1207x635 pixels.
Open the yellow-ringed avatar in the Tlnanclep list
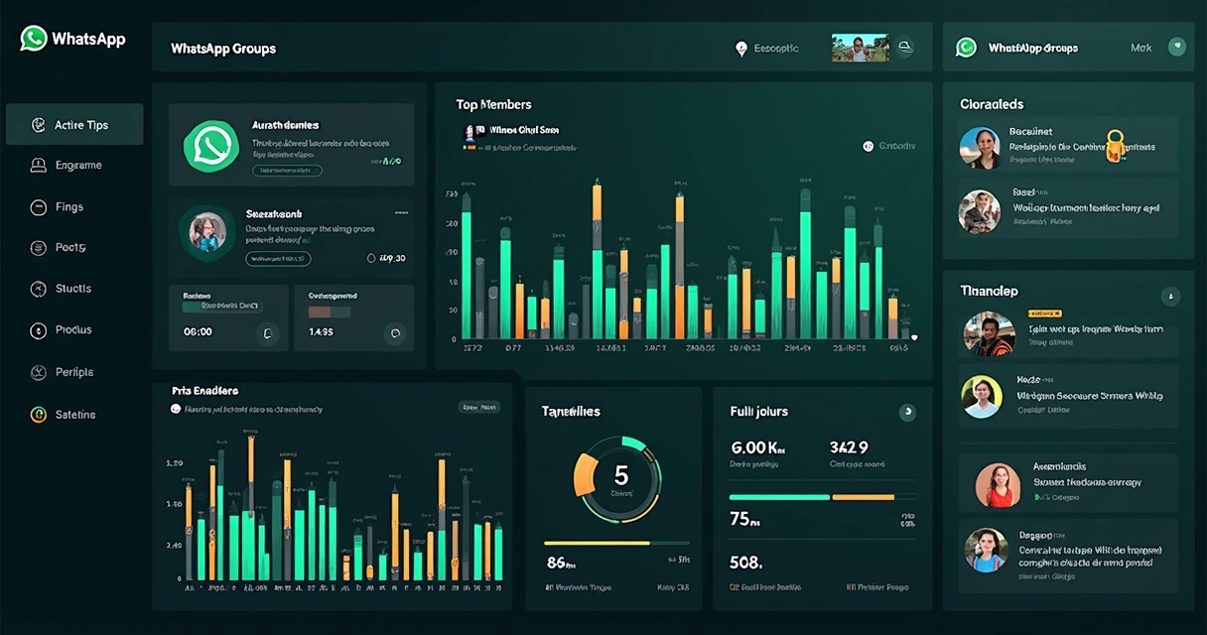pos(982,397)
